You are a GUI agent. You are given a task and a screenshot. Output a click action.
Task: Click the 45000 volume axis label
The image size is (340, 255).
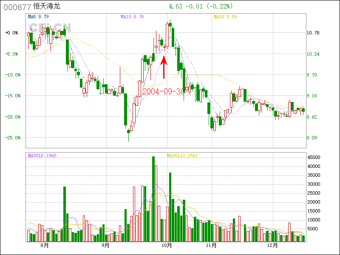[x=314, y=158]
